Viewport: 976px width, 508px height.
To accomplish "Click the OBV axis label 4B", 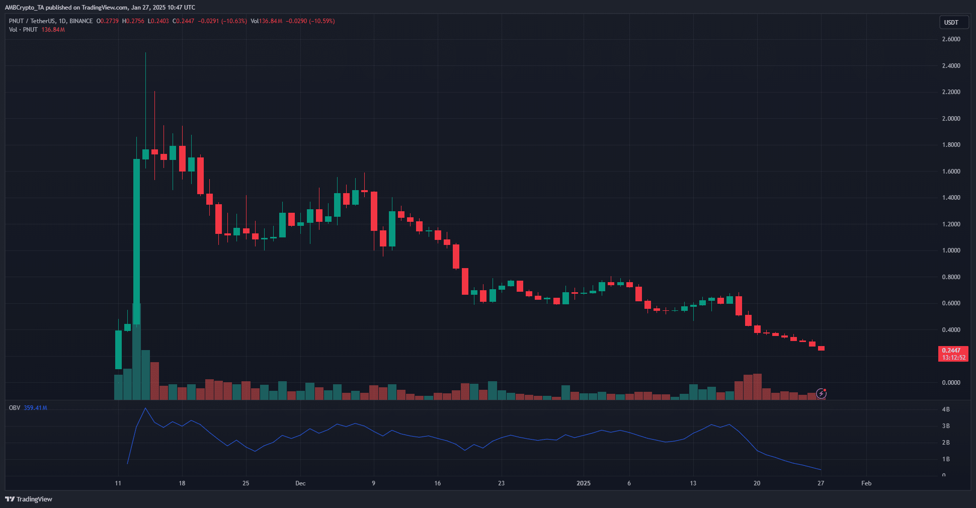I will [x=946, y=409].
